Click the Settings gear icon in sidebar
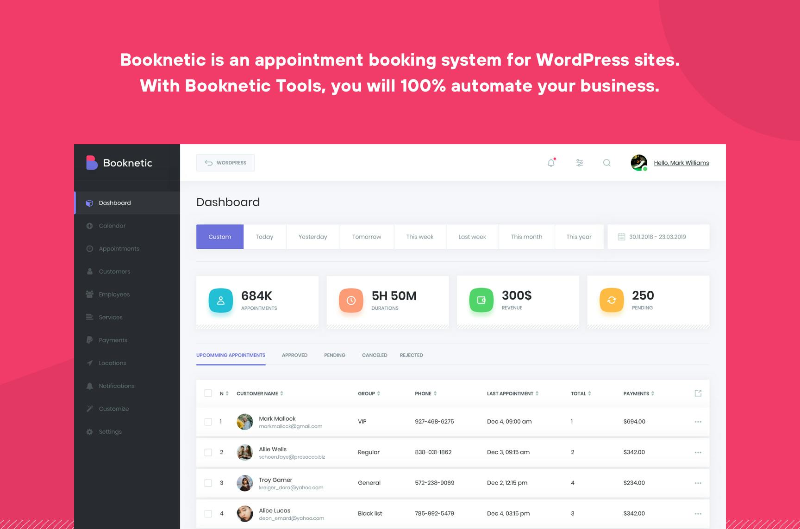Viewport: 800px width, 529px height. 89,431
